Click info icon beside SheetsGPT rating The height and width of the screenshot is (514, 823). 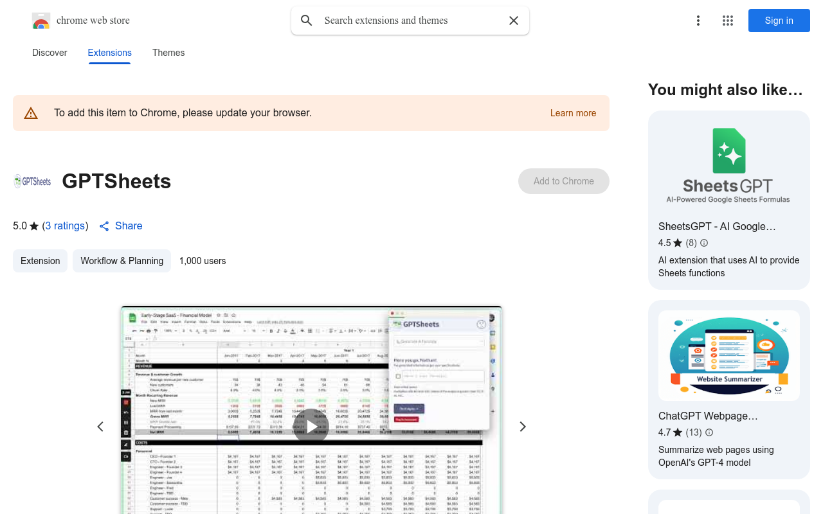[x=704, y=243]
